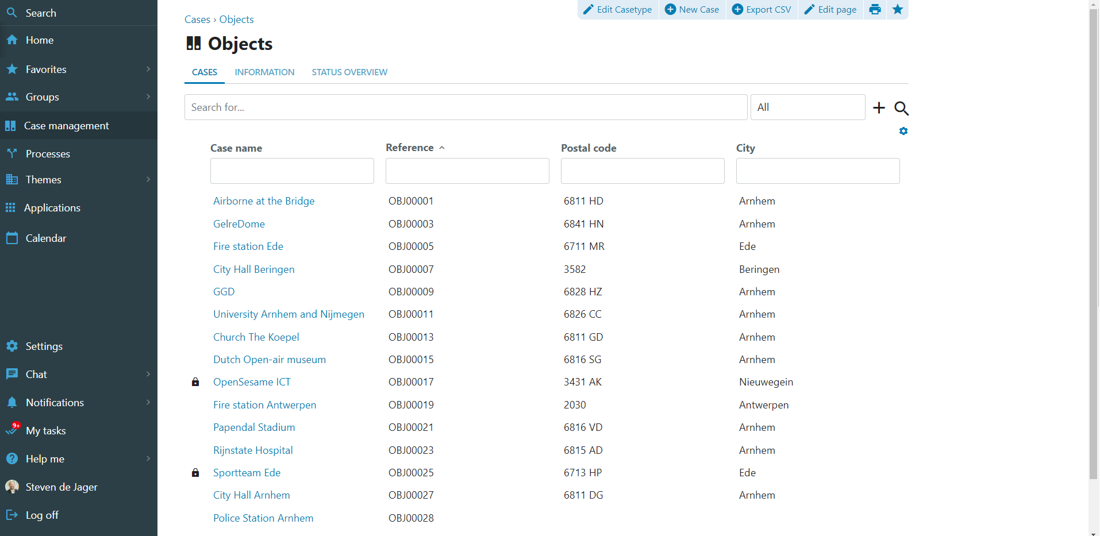Switch to the Status Overview tab
The height and width of the screenshot is (536, 1100).
(349, 72)
